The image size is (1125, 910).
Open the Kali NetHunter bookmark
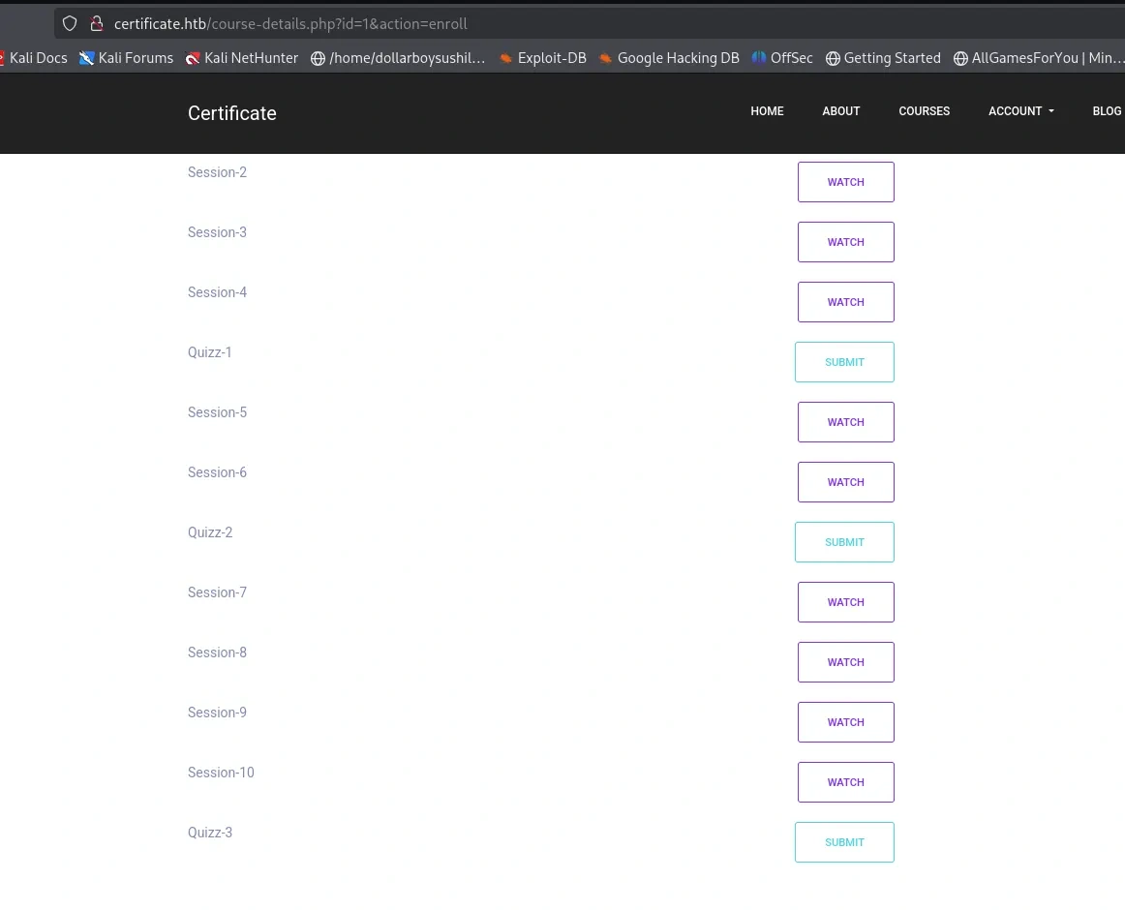[x=242, y=58]
